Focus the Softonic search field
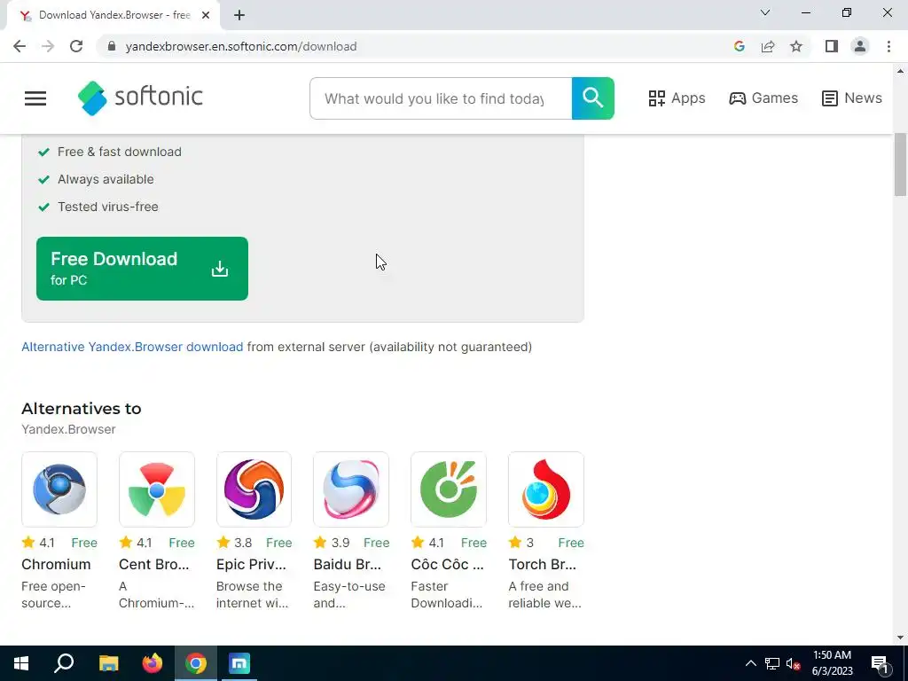 click(x=441, y=98)
